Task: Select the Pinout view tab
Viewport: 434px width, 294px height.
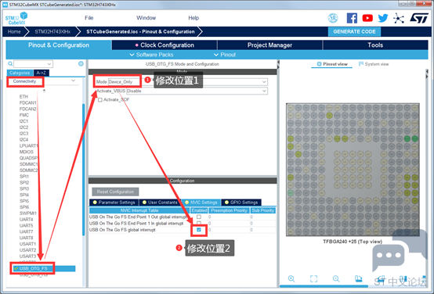Action: [x=332, y=64]
